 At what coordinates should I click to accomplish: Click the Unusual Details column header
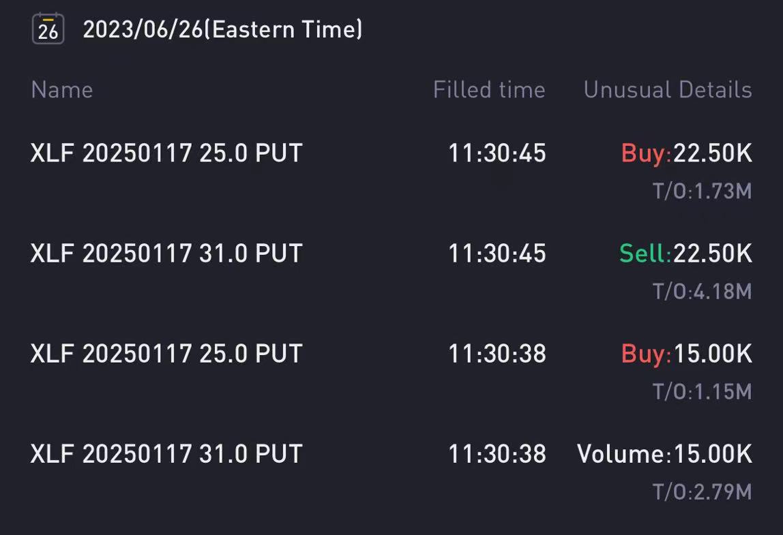coord(668,90)
